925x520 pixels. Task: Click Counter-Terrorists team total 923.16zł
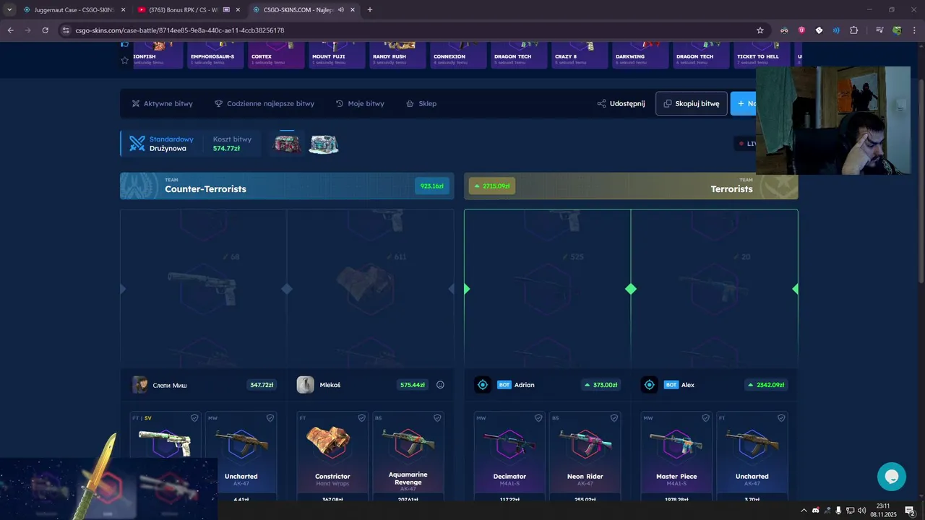[x=432, y=186]
